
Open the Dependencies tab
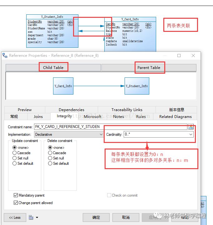[72, 110]
